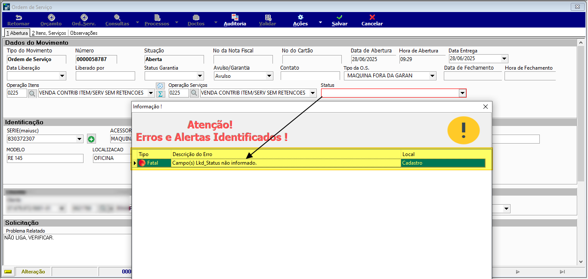Click the MODELO field with RE 145
588x279 pixels.
coord(45,158)
